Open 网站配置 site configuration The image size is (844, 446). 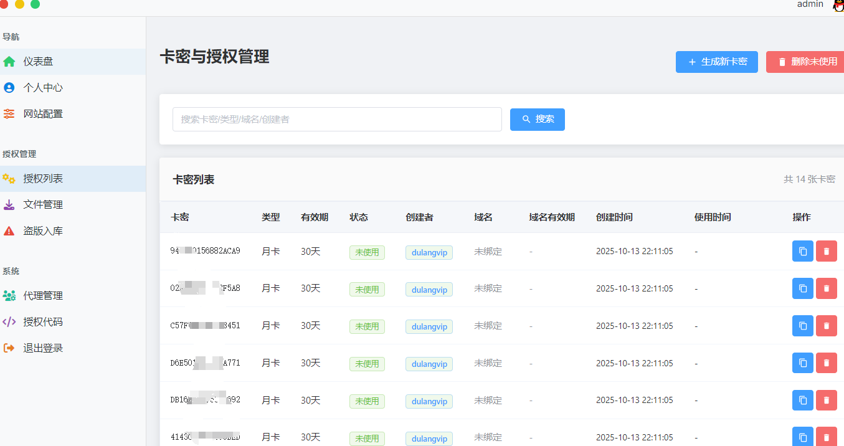click(9, 113)
